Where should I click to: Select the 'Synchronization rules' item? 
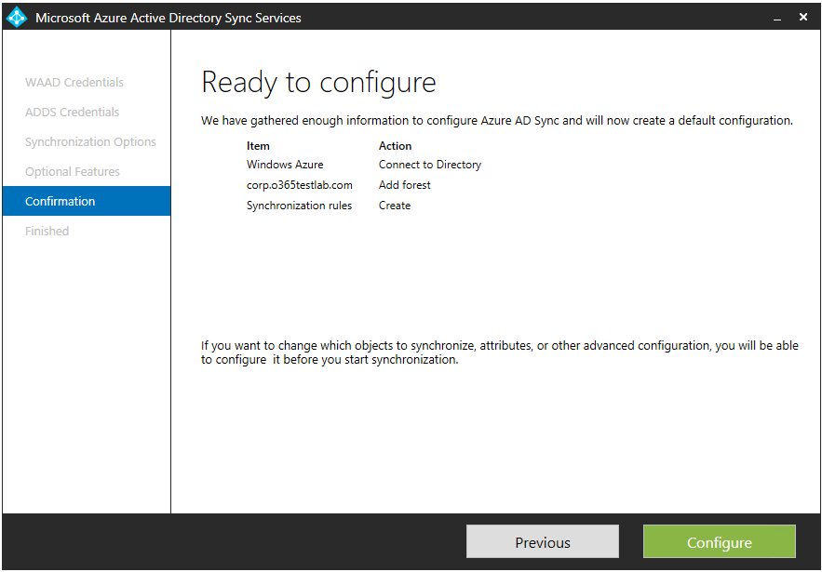tap(300, 206)
